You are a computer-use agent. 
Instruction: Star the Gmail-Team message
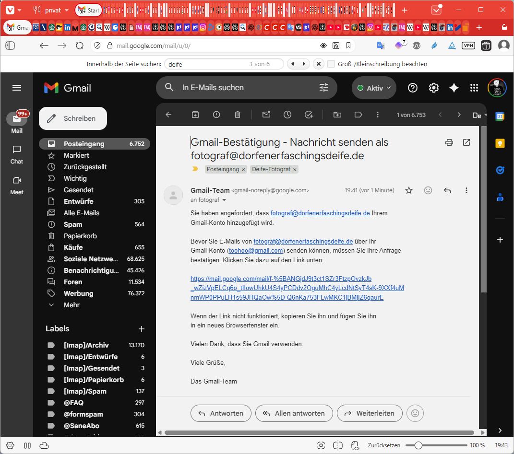point(409,190)
